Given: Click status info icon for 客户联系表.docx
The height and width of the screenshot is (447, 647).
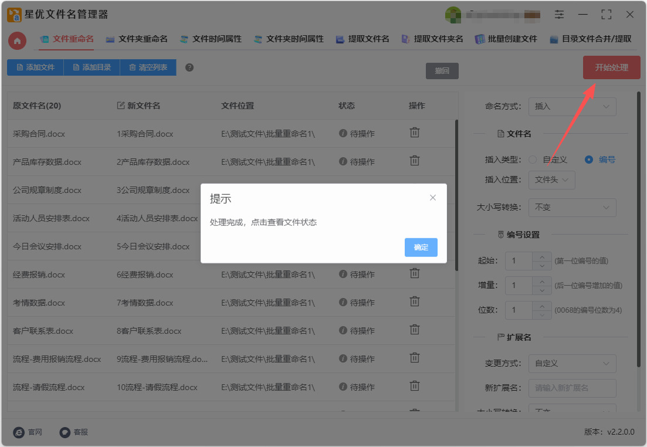Looking at the screenshot, I should pos(343,330).
